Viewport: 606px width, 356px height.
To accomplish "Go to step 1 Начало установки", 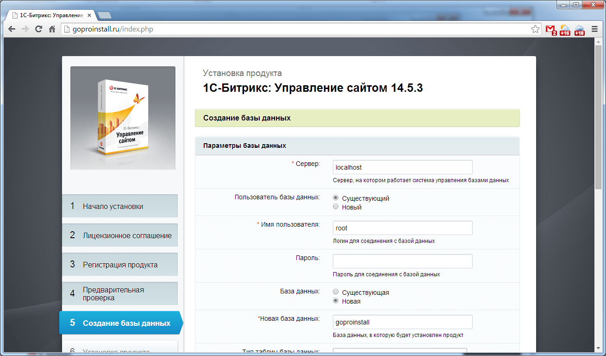I will [120, 206].
